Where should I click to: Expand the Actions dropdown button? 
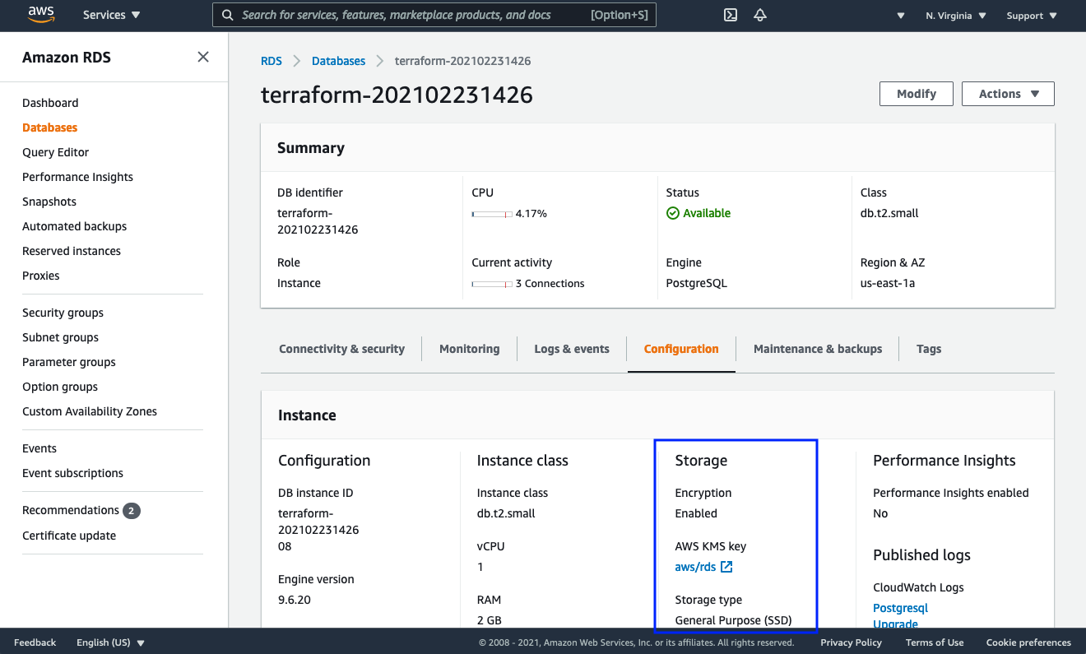click(1008, 94)
